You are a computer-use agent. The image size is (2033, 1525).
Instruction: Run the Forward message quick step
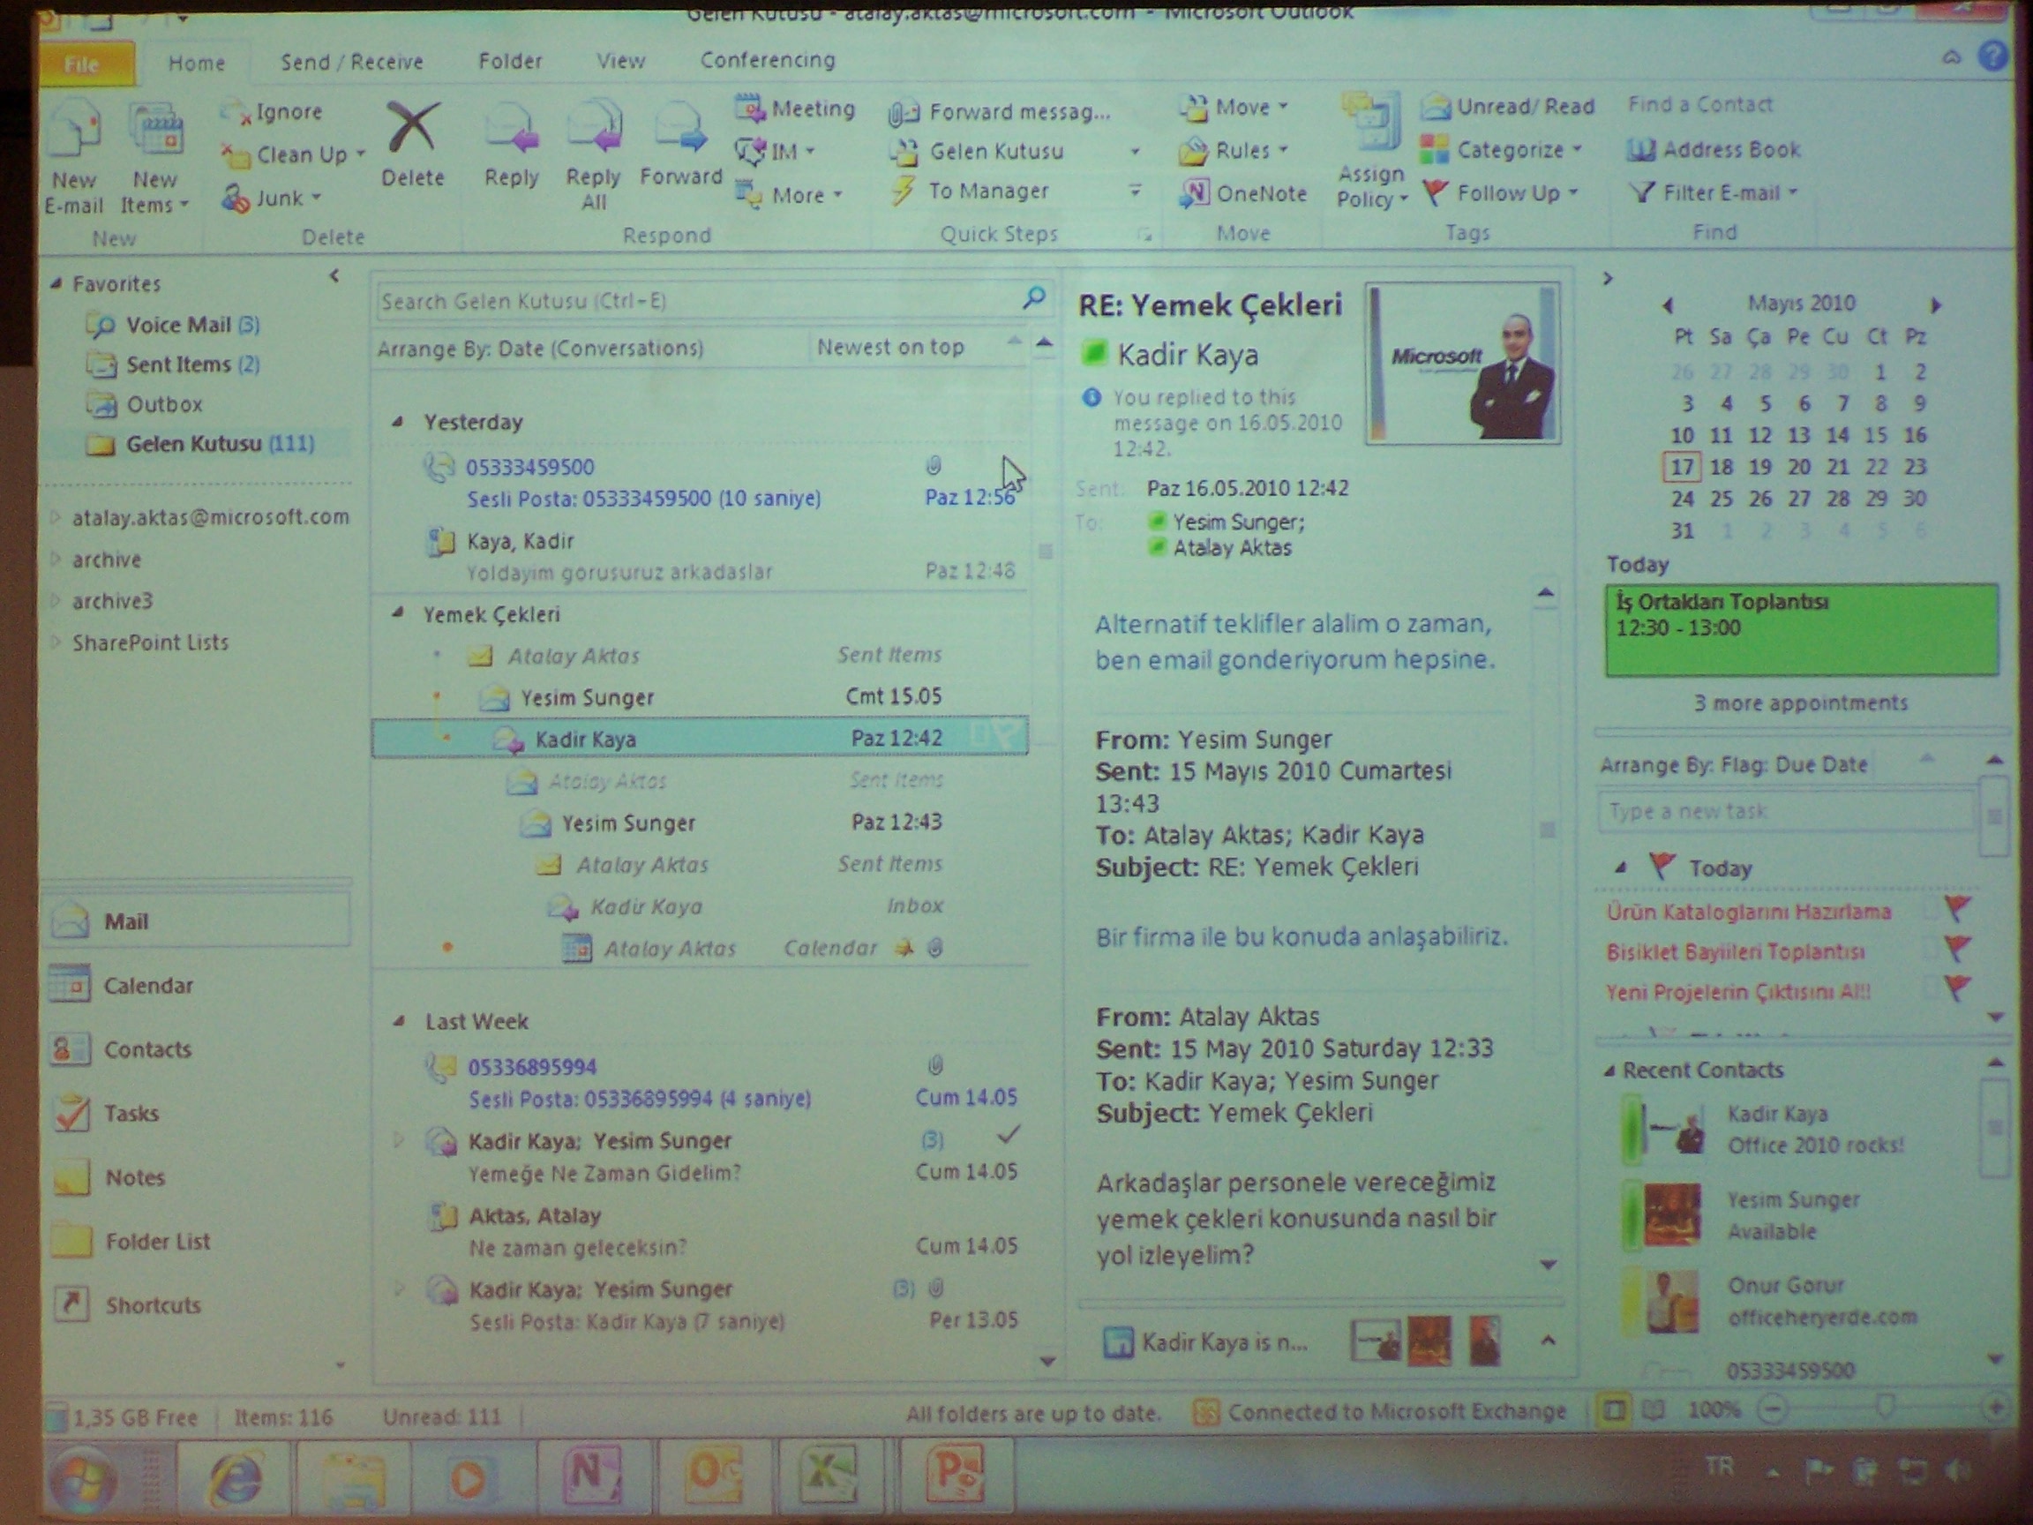pos(1000,112)
